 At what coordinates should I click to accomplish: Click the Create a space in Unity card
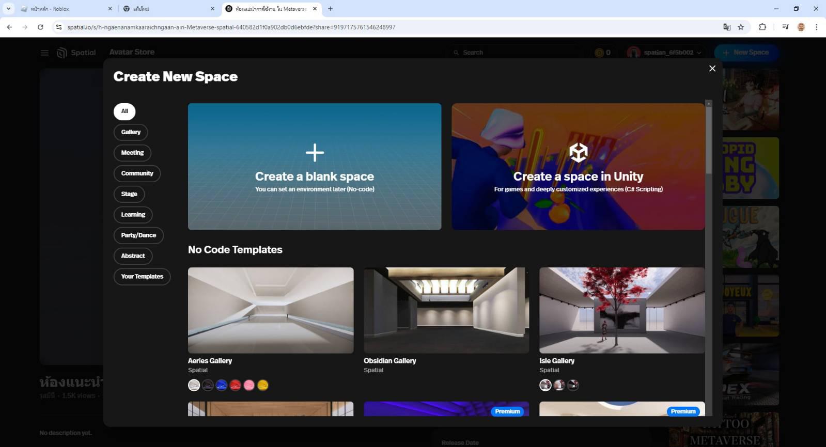pos(578,166)
